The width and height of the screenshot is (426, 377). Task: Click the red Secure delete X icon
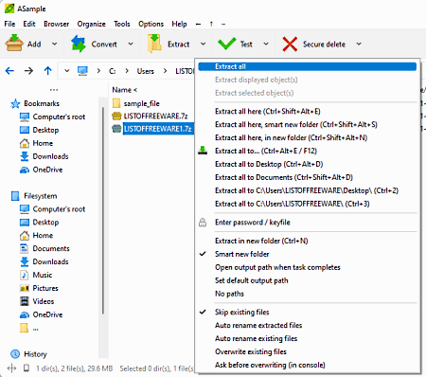[x=290, y=44]
